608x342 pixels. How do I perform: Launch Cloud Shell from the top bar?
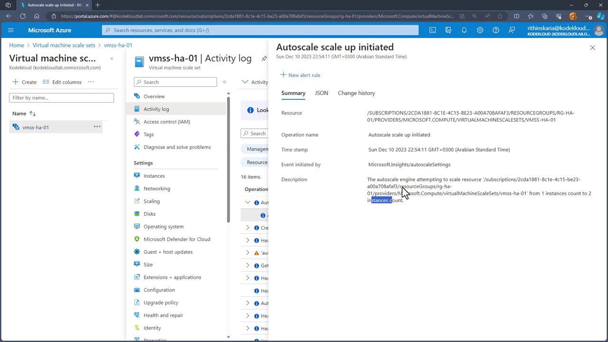432,30
